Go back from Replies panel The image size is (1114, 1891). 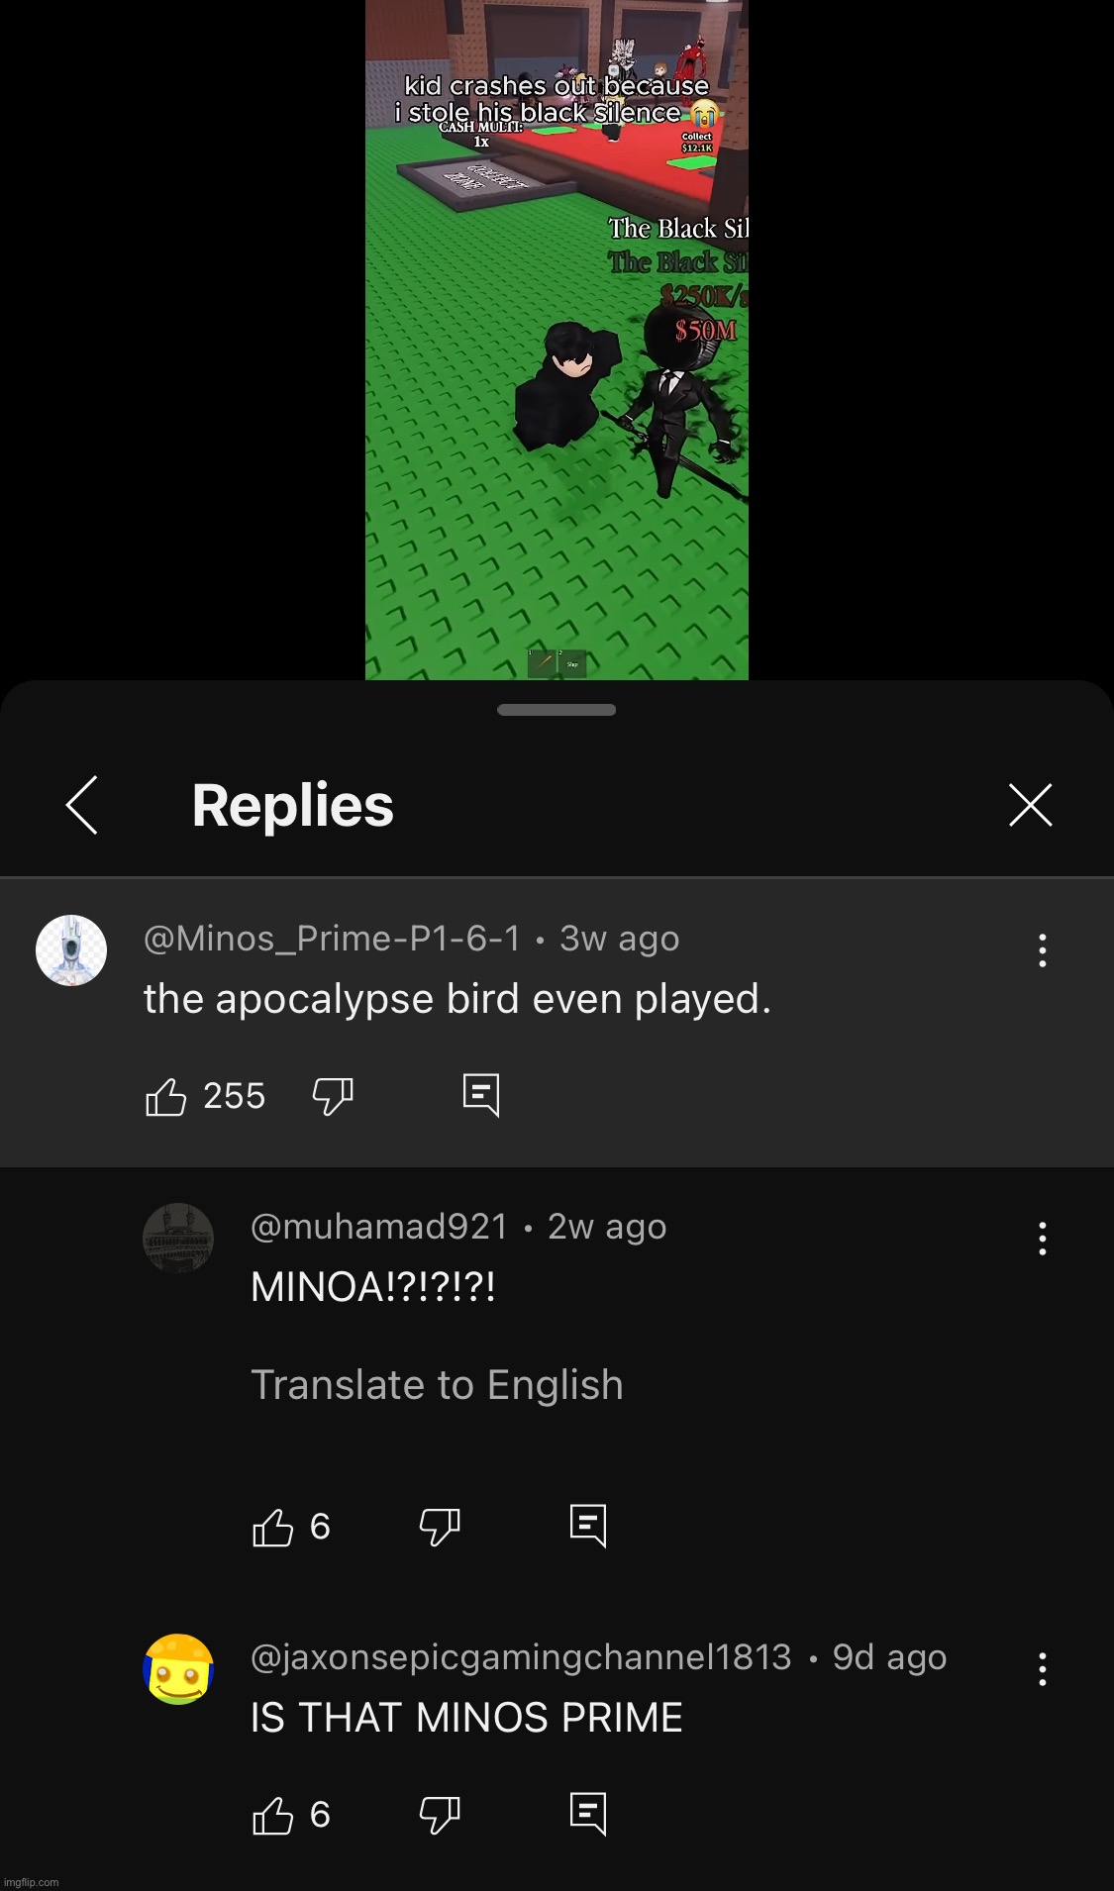(82, 805)
